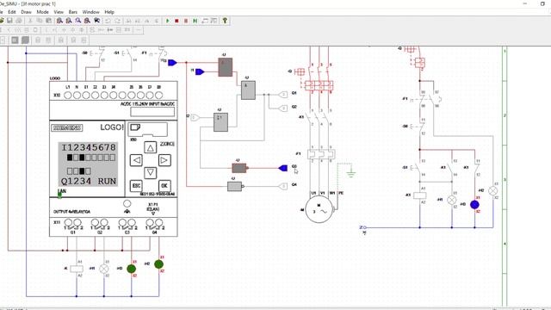Viewport: 551px width, 310px height.
Task: Select the dark gray logic block near I3
Action: click(x=226, y=67)
